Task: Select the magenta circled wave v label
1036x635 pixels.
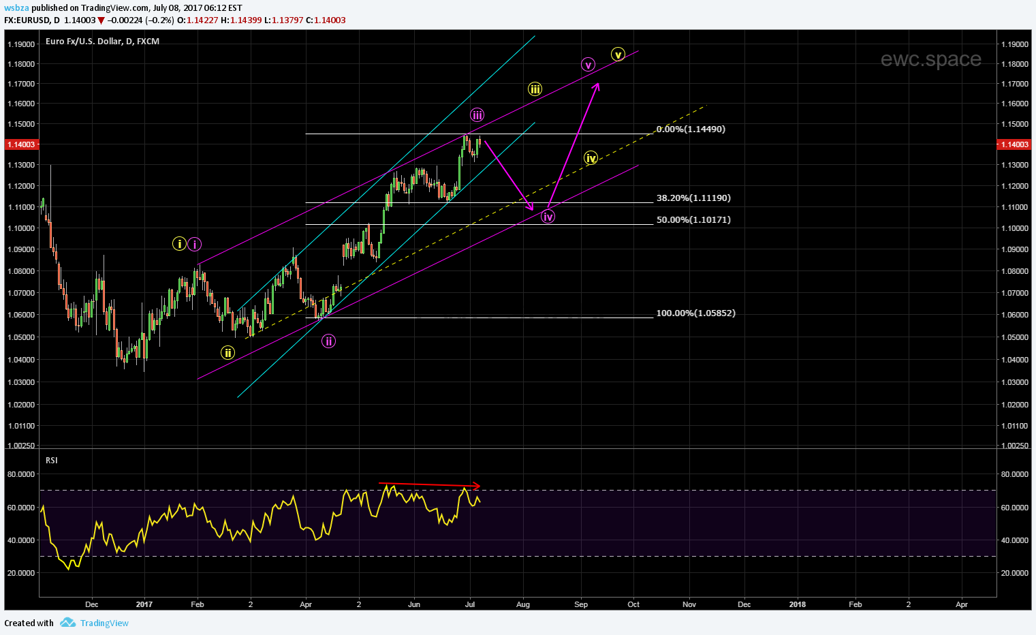Action: tap(588, 65)
